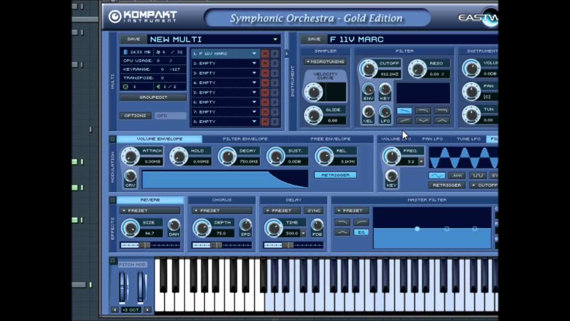Click the instrument Pan knob
This screenshot has width=570, height=321.
(471, 91)
